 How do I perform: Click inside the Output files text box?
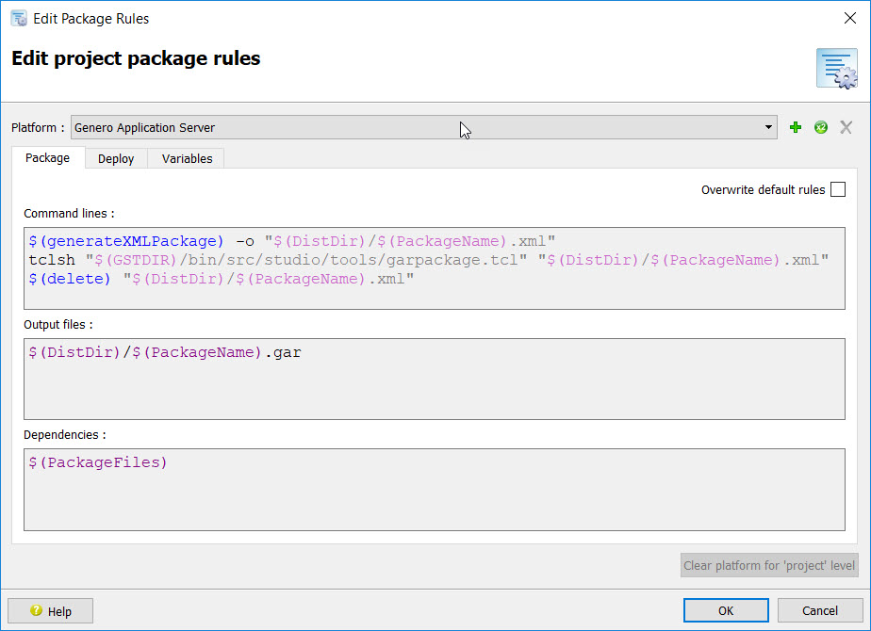coord(435,379)
